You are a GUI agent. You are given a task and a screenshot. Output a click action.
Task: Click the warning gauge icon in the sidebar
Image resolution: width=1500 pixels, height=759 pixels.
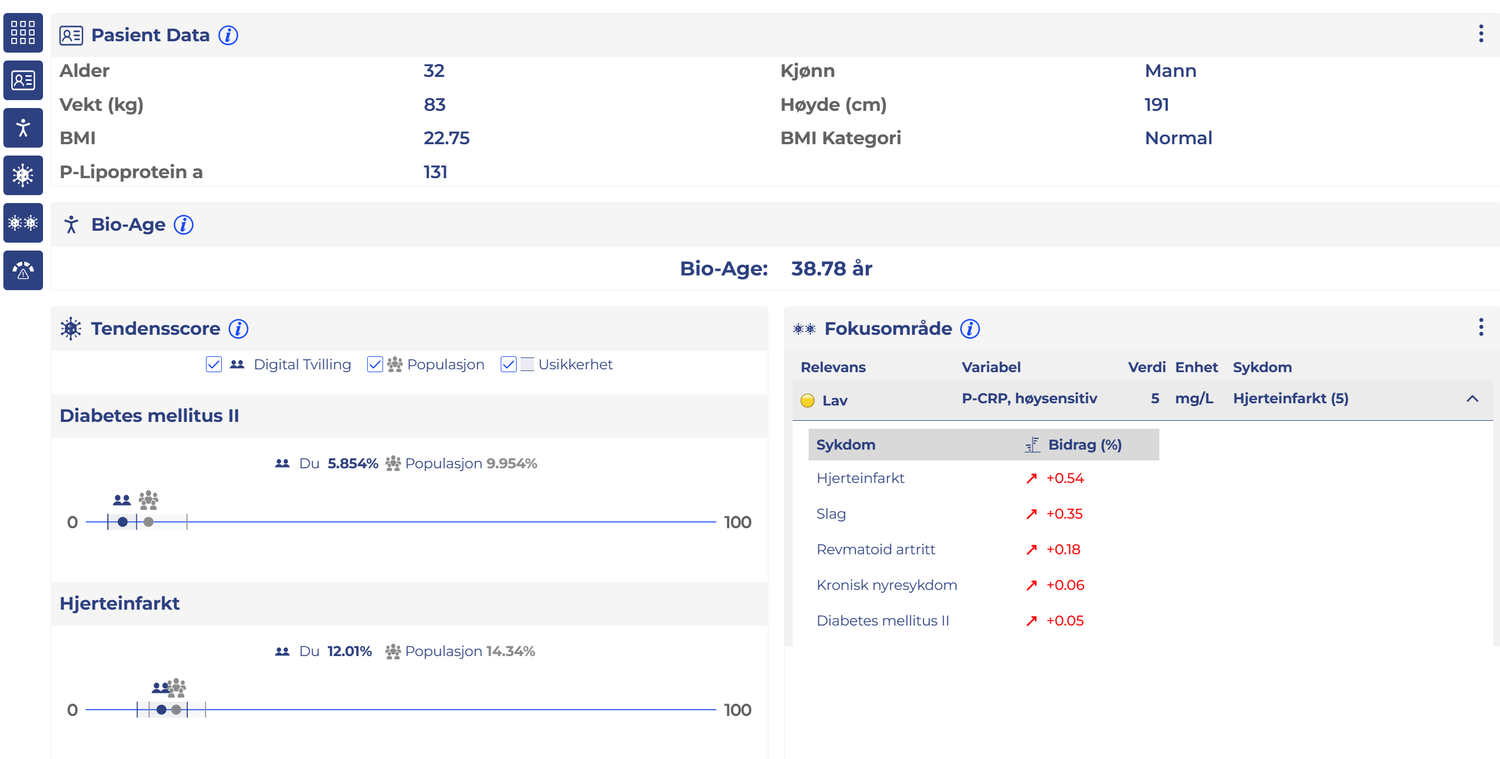coord(23,270)
